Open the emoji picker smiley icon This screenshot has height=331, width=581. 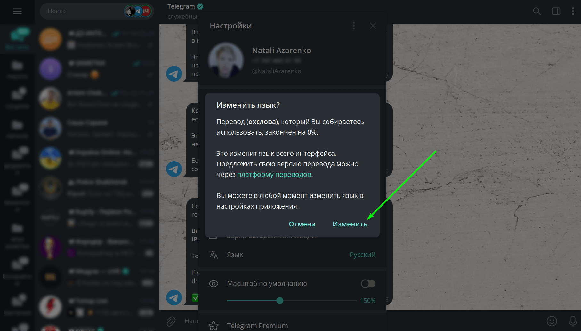(x=552, y=321)
